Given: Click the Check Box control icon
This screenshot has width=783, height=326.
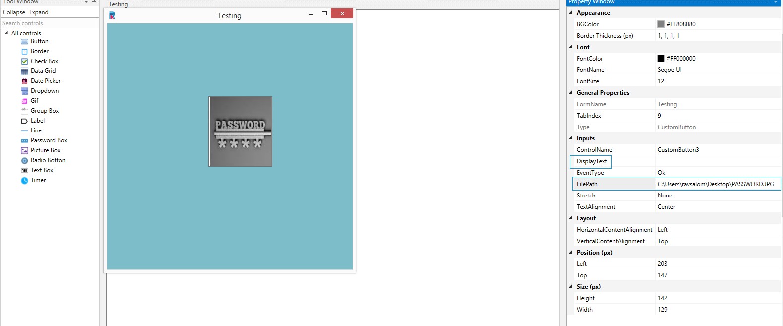Looking at the screenshot, I should tap(24, 62).
